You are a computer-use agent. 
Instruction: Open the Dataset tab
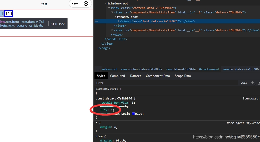click(x=136, y=76)
